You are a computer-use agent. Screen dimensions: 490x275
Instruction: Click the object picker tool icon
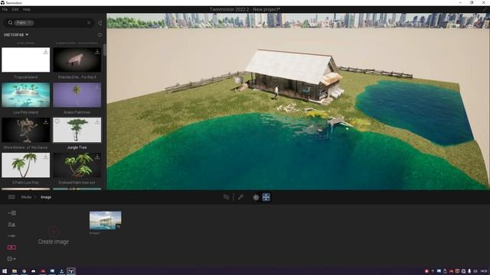click(x=227, y=197)
